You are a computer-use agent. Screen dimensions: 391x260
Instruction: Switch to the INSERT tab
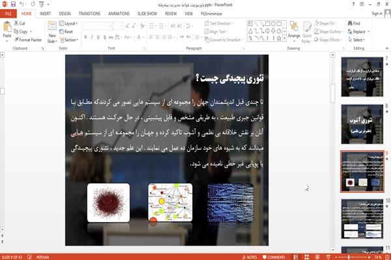[45, 14]
